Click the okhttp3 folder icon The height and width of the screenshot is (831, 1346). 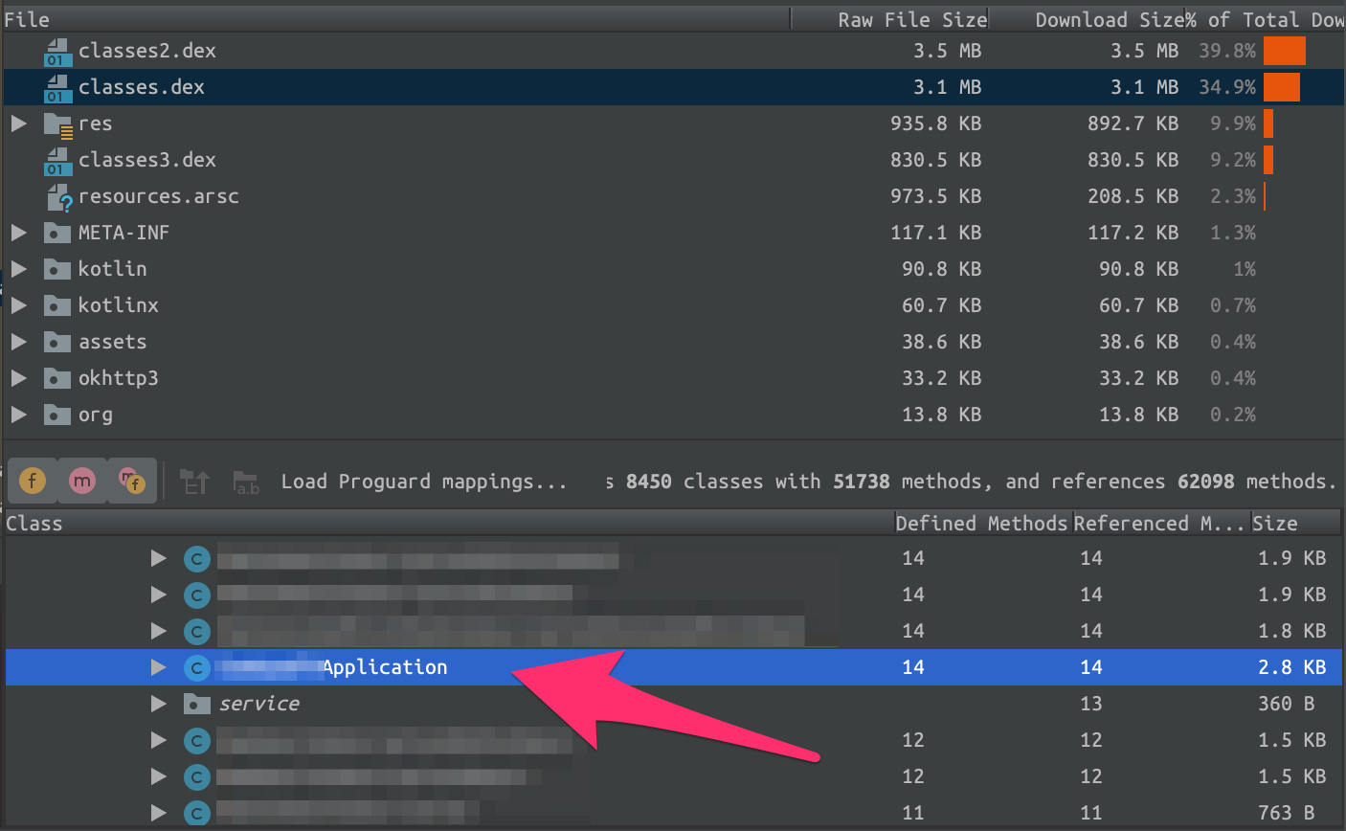[x=57, y=379]
